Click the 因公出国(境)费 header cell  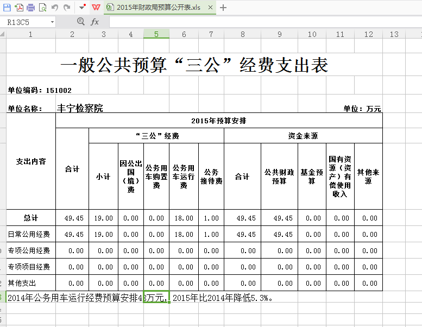click(131, 177)
